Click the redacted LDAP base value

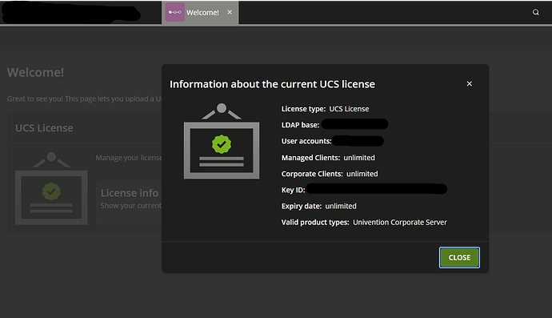[355, 124]
